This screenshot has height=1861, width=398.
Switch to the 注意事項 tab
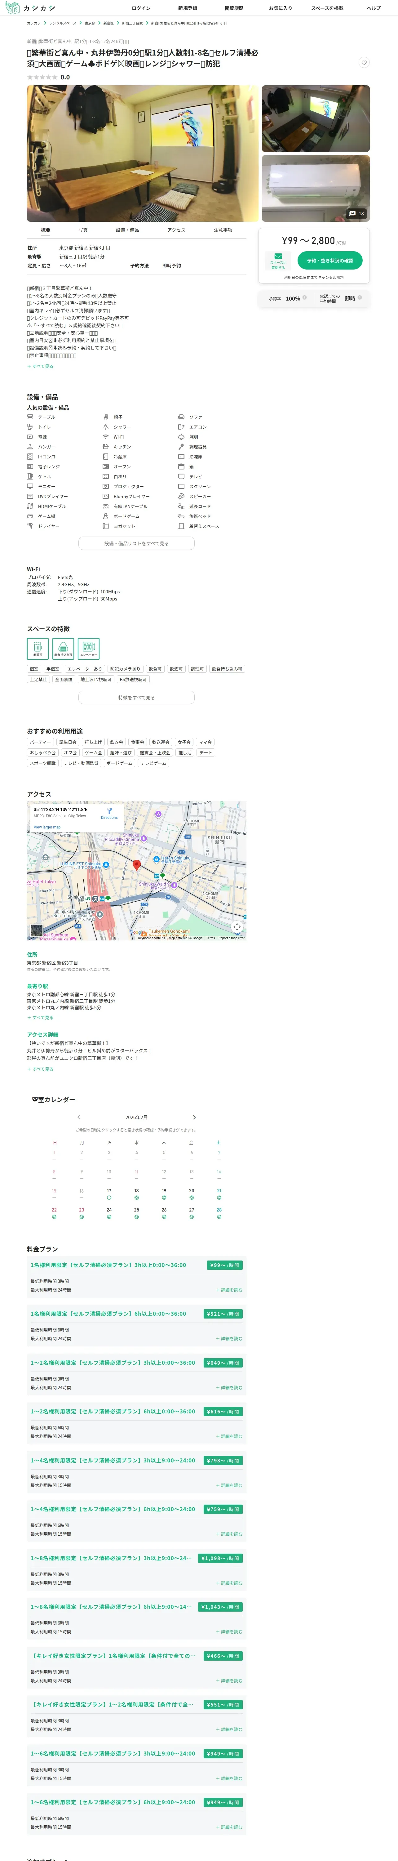click(223, 230)
